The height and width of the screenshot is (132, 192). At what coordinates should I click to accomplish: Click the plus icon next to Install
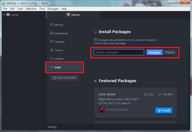[x=52, y=67]
